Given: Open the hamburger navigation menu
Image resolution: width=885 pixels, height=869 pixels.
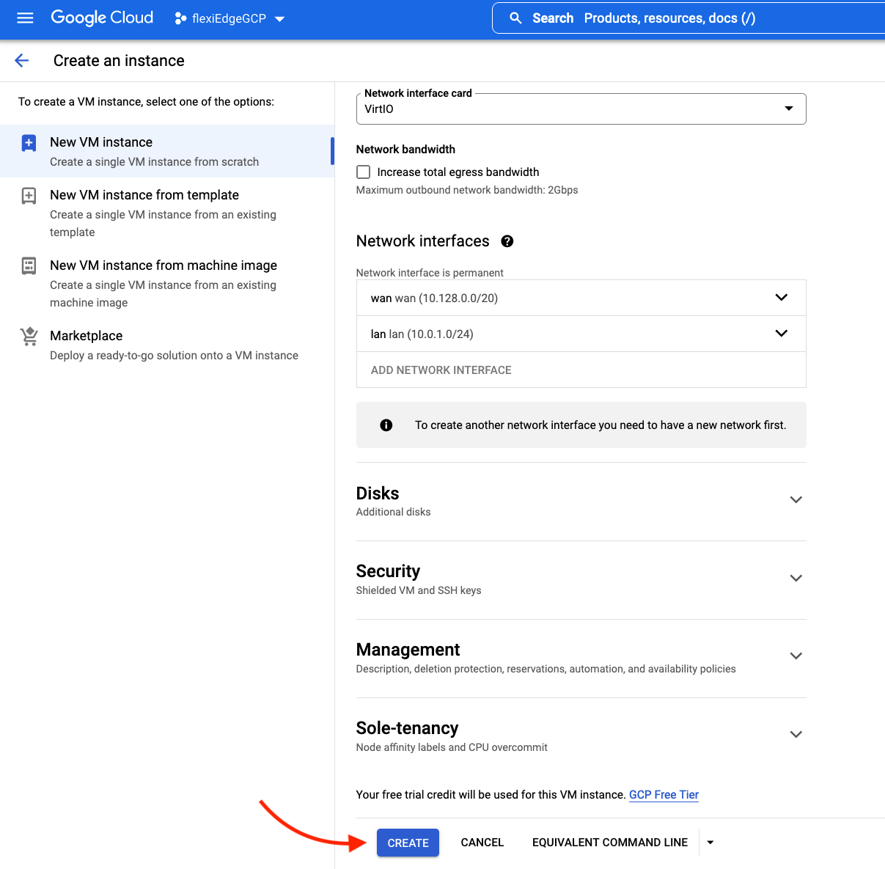Looking at the screenshot, I should pyautogui.click(x=25, y=18).
